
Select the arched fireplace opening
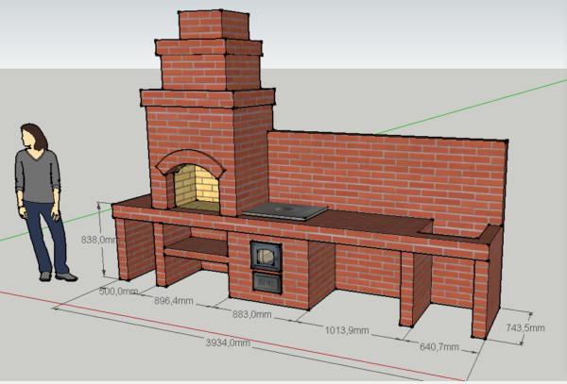[197, 187]
